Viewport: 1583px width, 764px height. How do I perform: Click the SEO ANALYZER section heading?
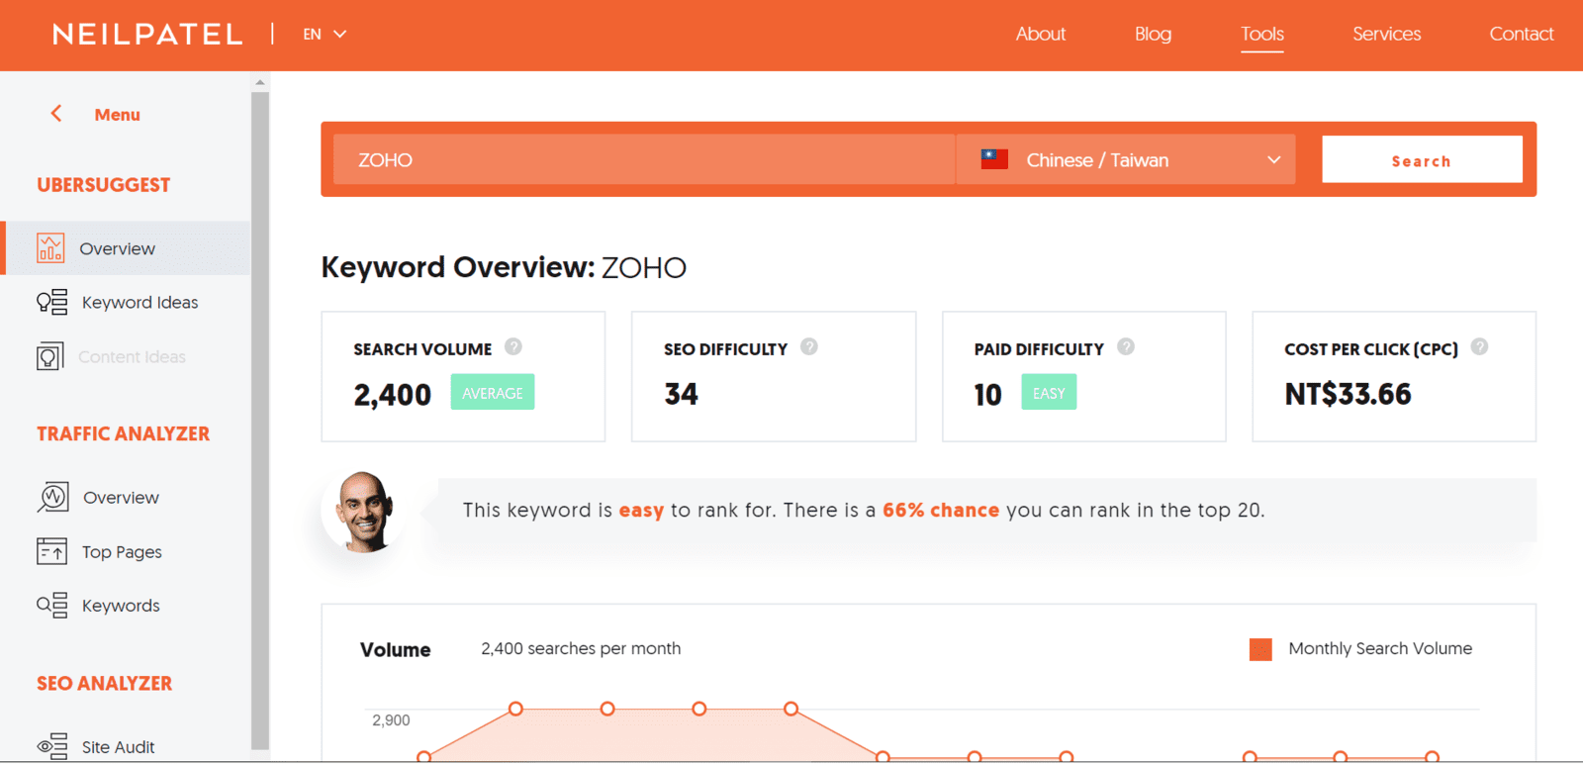105,683
